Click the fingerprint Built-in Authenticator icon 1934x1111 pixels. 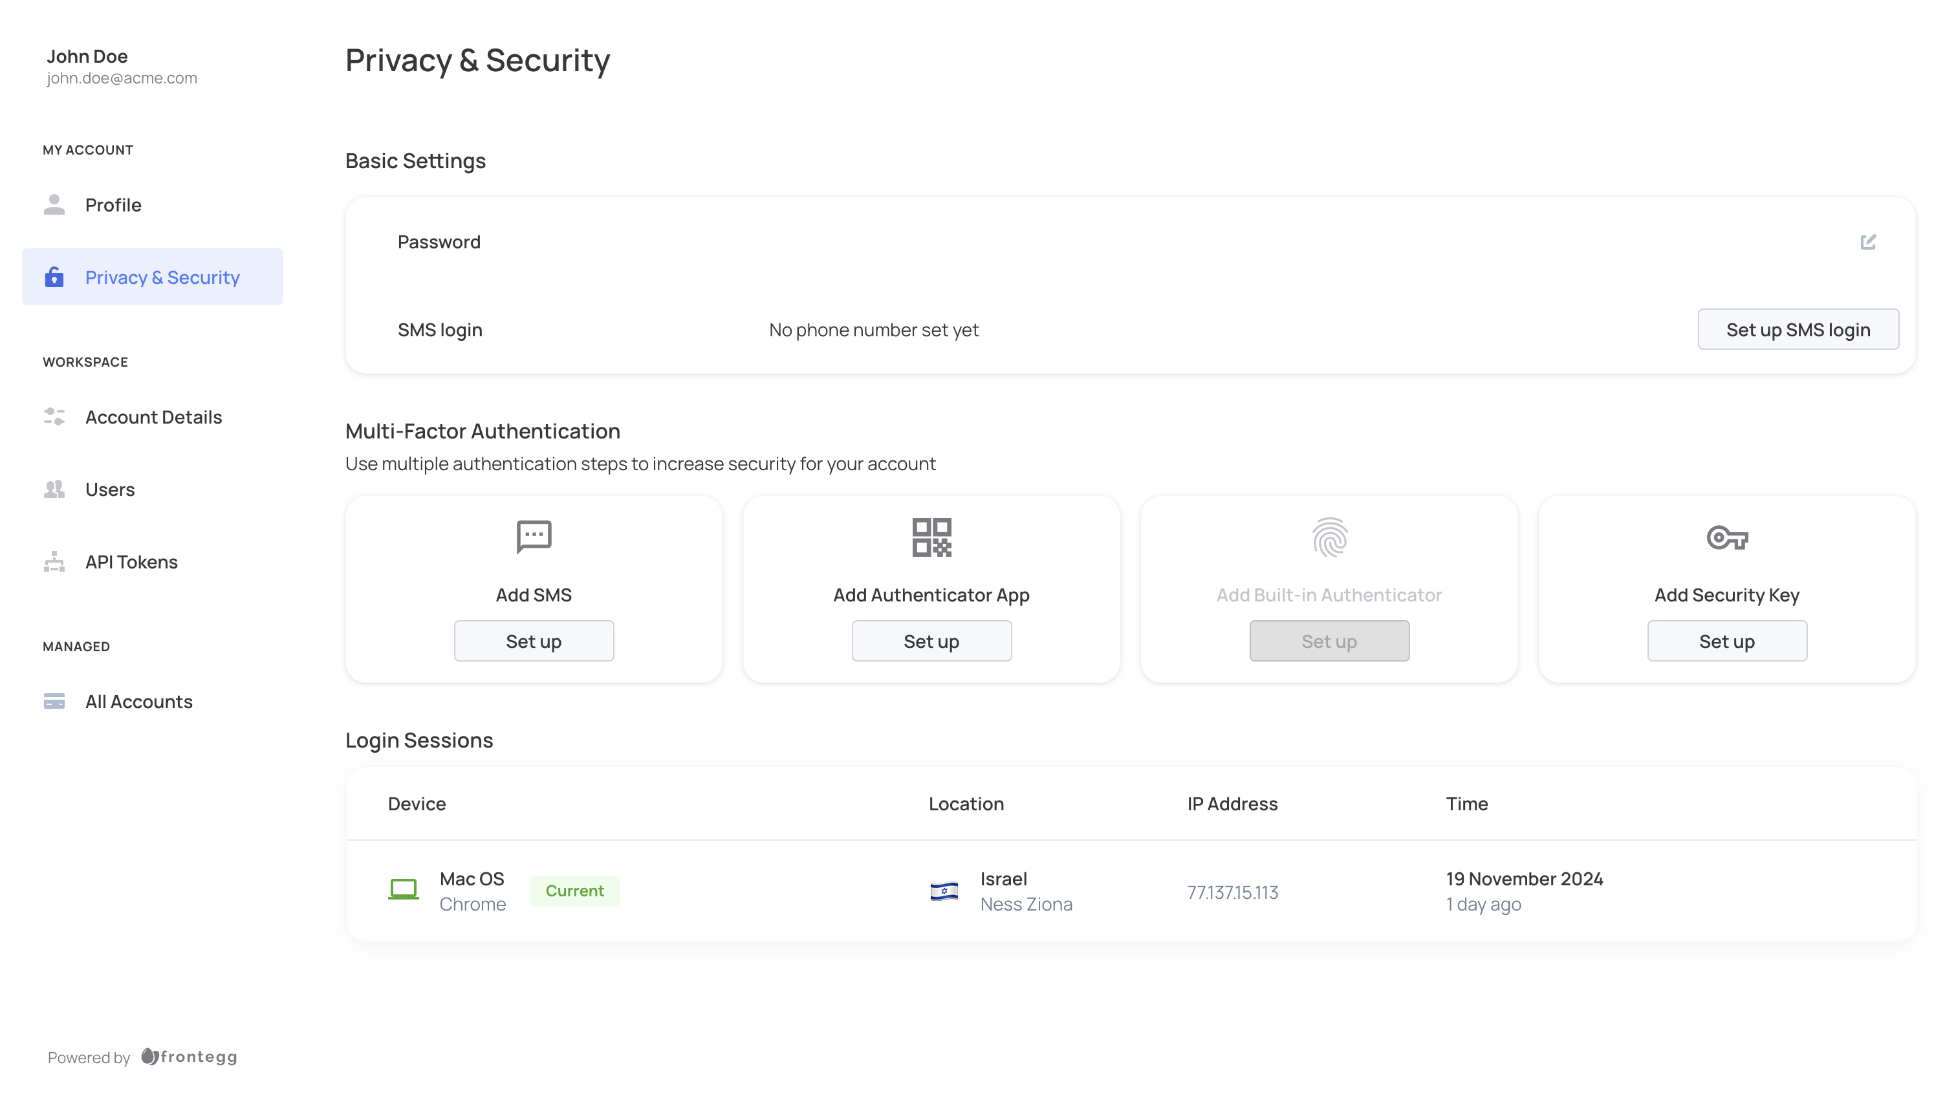pos(1329,537)
